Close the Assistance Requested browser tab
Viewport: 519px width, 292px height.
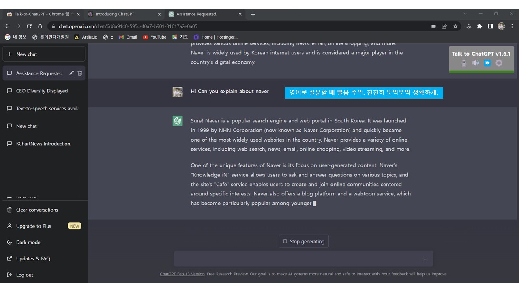point(240,14)
